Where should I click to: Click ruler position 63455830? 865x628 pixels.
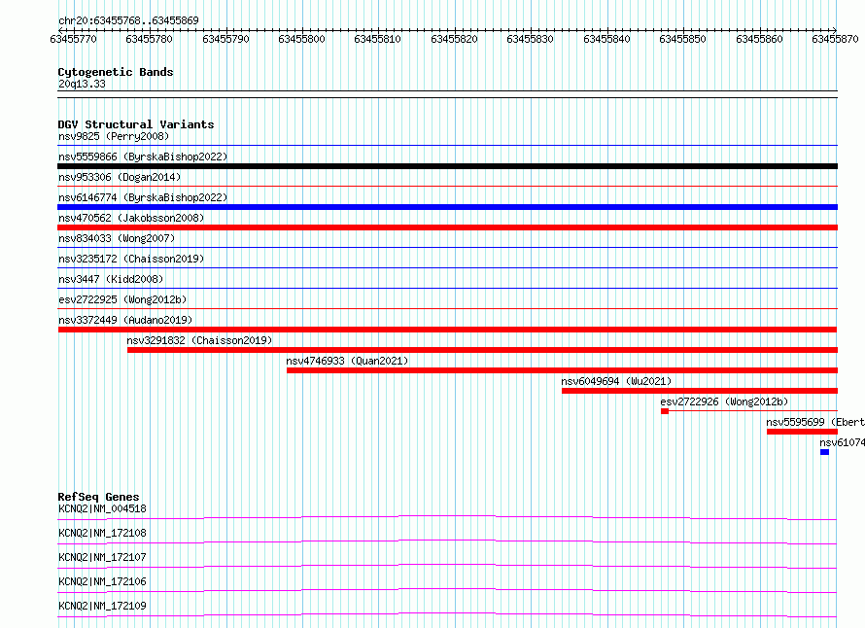pos(530,39)
